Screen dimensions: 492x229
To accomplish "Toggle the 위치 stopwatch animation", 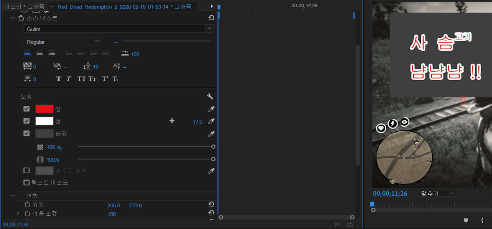I will (x=28, y=205).
